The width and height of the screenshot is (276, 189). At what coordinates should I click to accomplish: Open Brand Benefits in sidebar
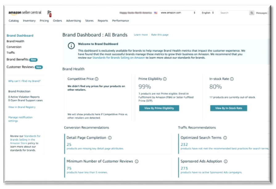pyautogui.click(x=18, y=59)
